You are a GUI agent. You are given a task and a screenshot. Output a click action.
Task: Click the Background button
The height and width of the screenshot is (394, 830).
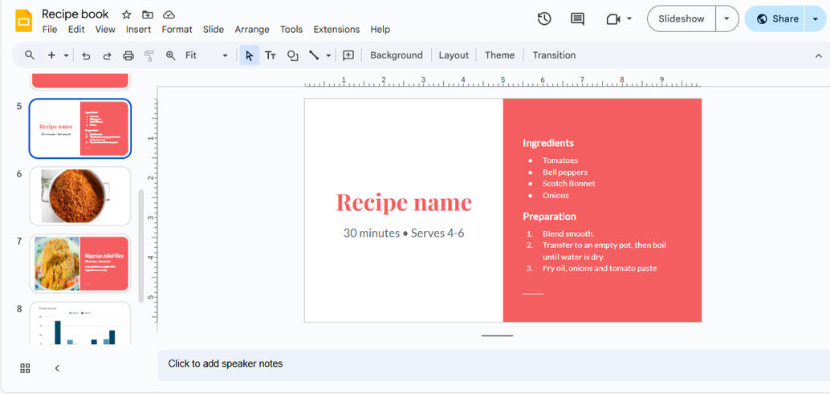(397, 55)
